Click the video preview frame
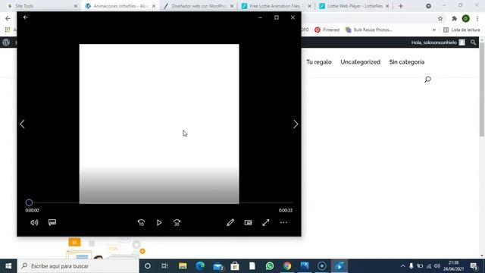The width and height of the screenshot is (485, 273). click(159, 124)
